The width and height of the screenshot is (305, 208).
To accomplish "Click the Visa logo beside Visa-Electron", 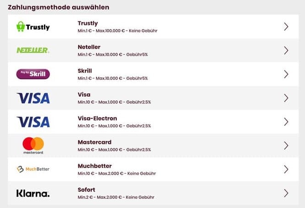I will point(33,122).
